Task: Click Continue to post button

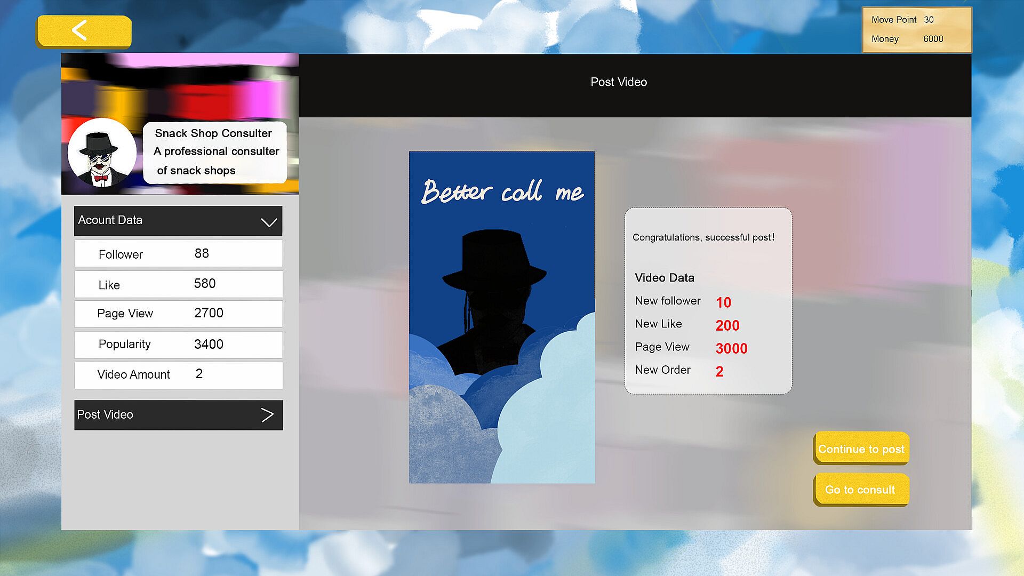Action: [x=861, y=449]
